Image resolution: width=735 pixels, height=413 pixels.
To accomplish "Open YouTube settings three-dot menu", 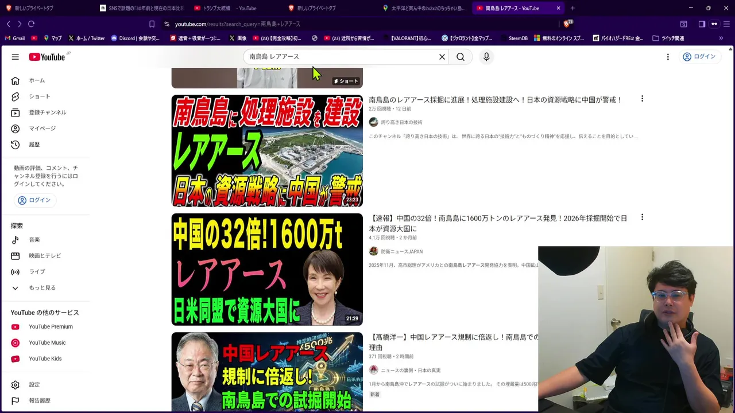I will (668, 57).
